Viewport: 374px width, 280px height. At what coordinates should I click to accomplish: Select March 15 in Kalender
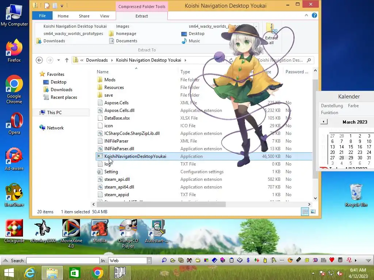click(x=351, y=147)
